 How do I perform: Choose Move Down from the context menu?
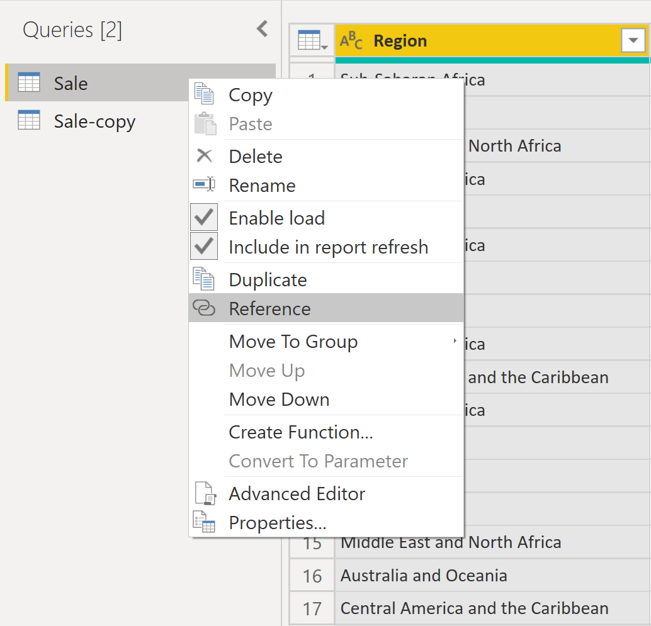point(279,400)
